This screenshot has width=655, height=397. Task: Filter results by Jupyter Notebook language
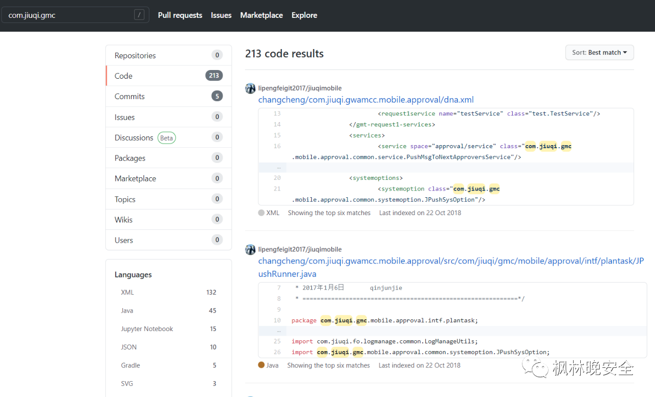coord(168,329)
